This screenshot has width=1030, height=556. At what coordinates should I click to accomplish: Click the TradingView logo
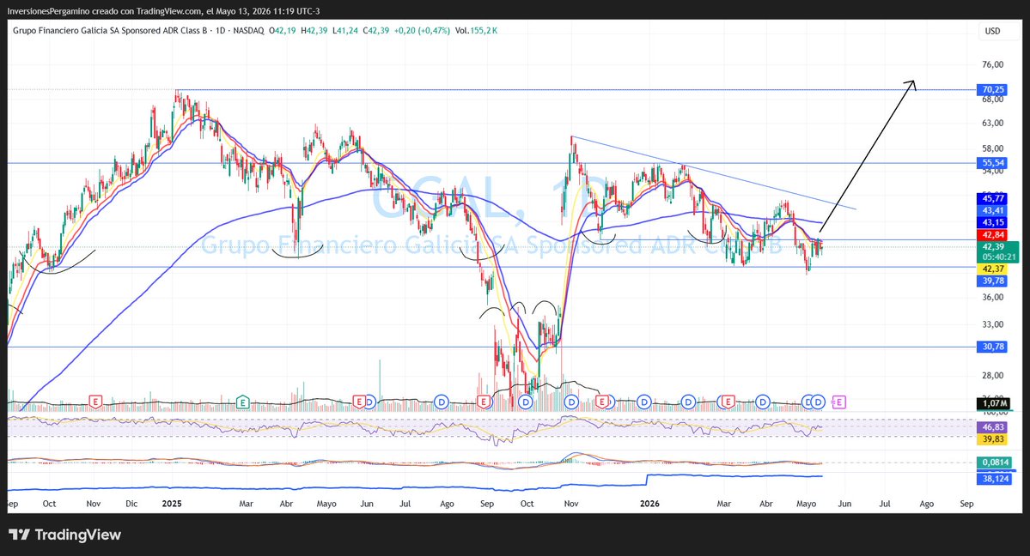tap(65, 535)
